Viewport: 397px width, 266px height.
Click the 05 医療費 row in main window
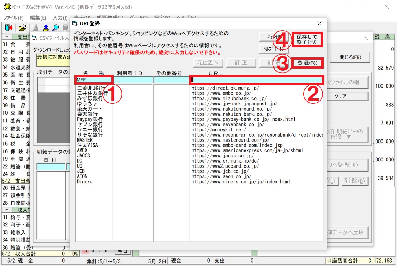click(16, 75)
